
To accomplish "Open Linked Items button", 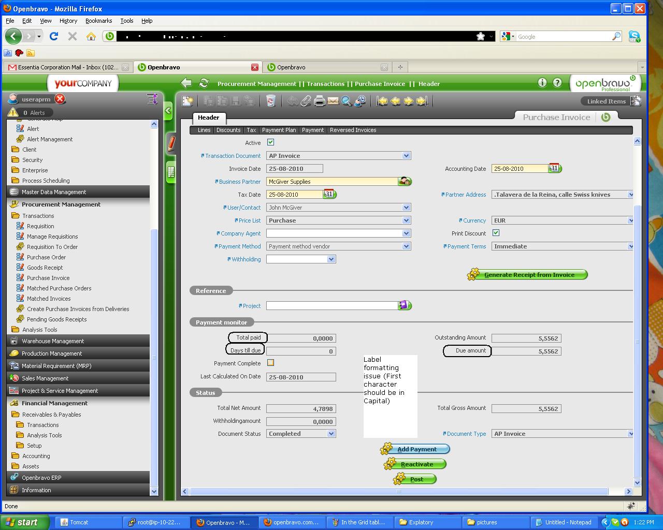I will click(611, 101).
